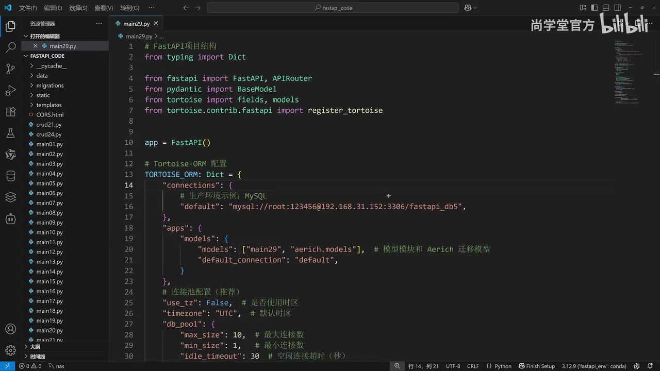The height and width of the screenshot is (371, 660).
Task: Open the Run and Debug view
Action: [x=10, y=91]
